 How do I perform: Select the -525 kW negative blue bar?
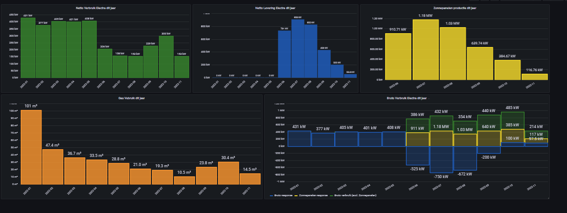click(418, 156)
